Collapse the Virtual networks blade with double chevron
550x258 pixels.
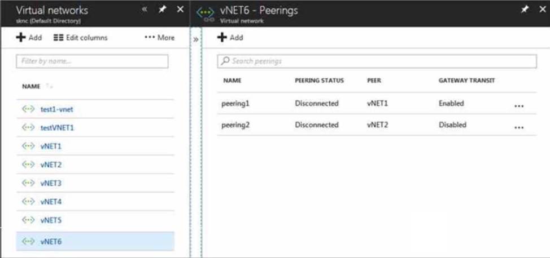point(145,10)
